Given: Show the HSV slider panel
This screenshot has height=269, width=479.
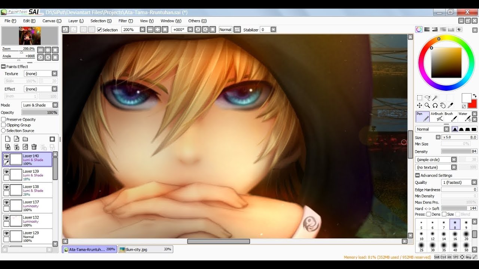Looking at the screenshot, I should tap(435, 30).
